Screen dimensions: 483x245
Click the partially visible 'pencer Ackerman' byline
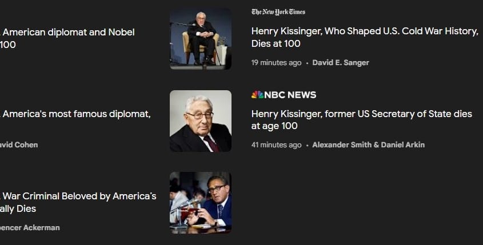click(x=30, y=228)
